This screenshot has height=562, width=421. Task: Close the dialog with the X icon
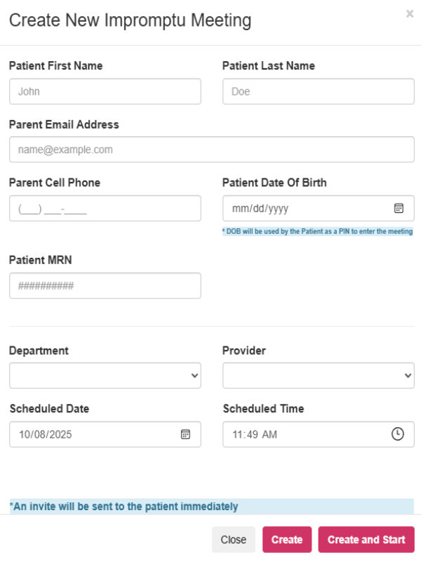(410, 14)
